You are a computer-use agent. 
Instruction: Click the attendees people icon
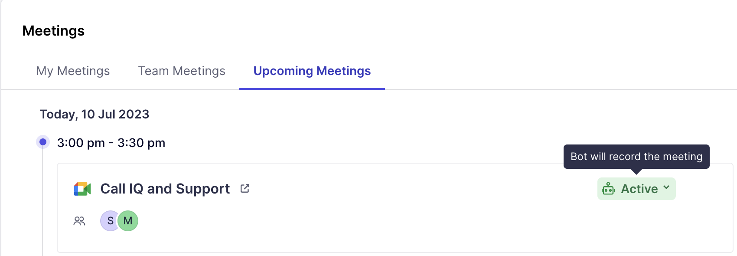pos(79,221)
